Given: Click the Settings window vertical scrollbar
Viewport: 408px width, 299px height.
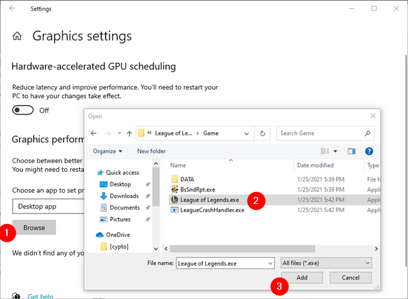Looking at the screenshot, I should tap(406, 161).
